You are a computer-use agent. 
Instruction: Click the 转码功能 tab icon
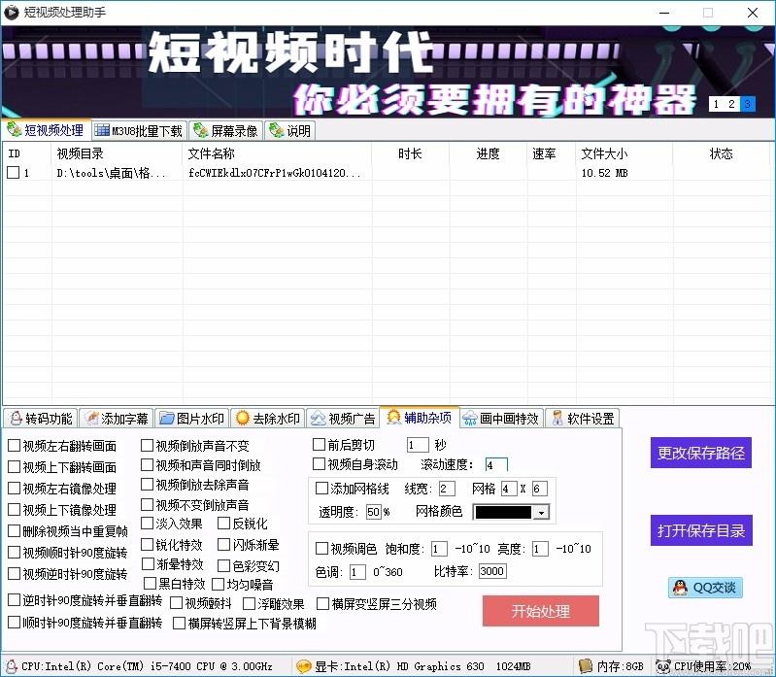click(x=17, y=419)
